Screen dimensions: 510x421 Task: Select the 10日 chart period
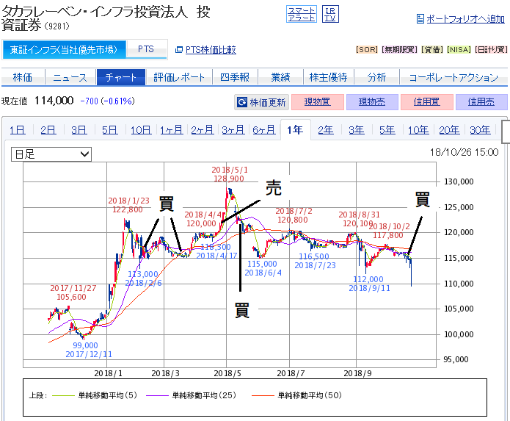[x=141, y=130]
